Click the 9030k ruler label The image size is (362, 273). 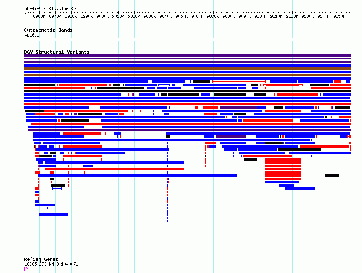[150, 16]
